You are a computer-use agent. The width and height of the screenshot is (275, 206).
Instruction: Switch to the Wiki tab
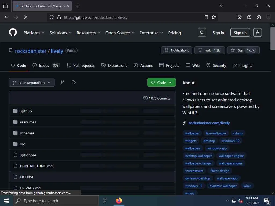[x=193, y=65]
